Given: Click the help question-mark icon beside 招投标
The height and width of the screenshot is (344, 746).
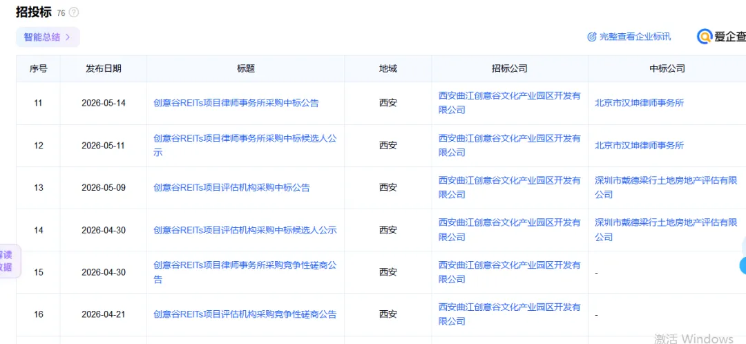Looking at the screenshot, I should click(74, 13).
